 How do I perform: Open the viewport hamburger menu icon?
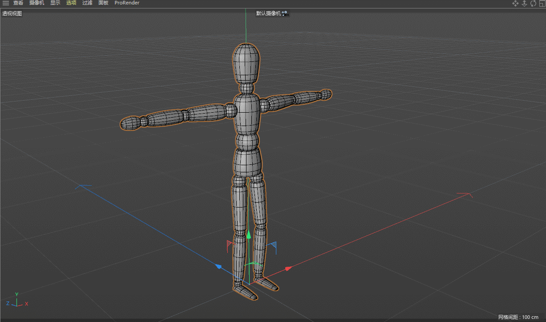tap(5, 3)
